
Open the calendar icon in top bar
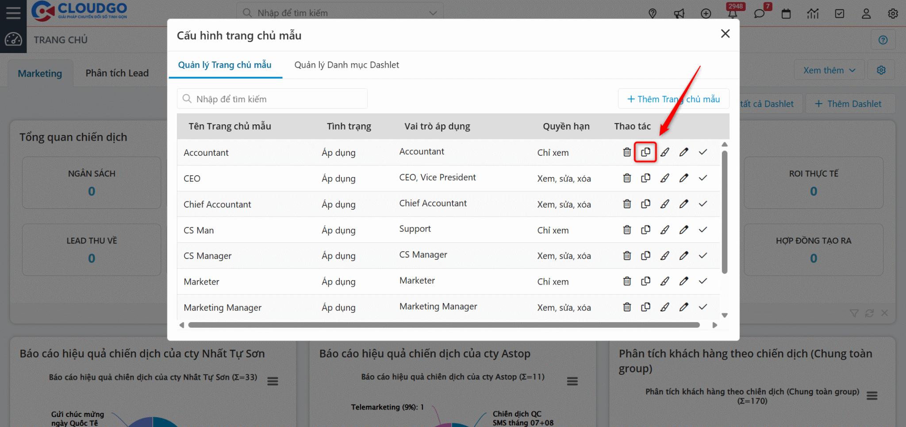[x=786, y=14]
